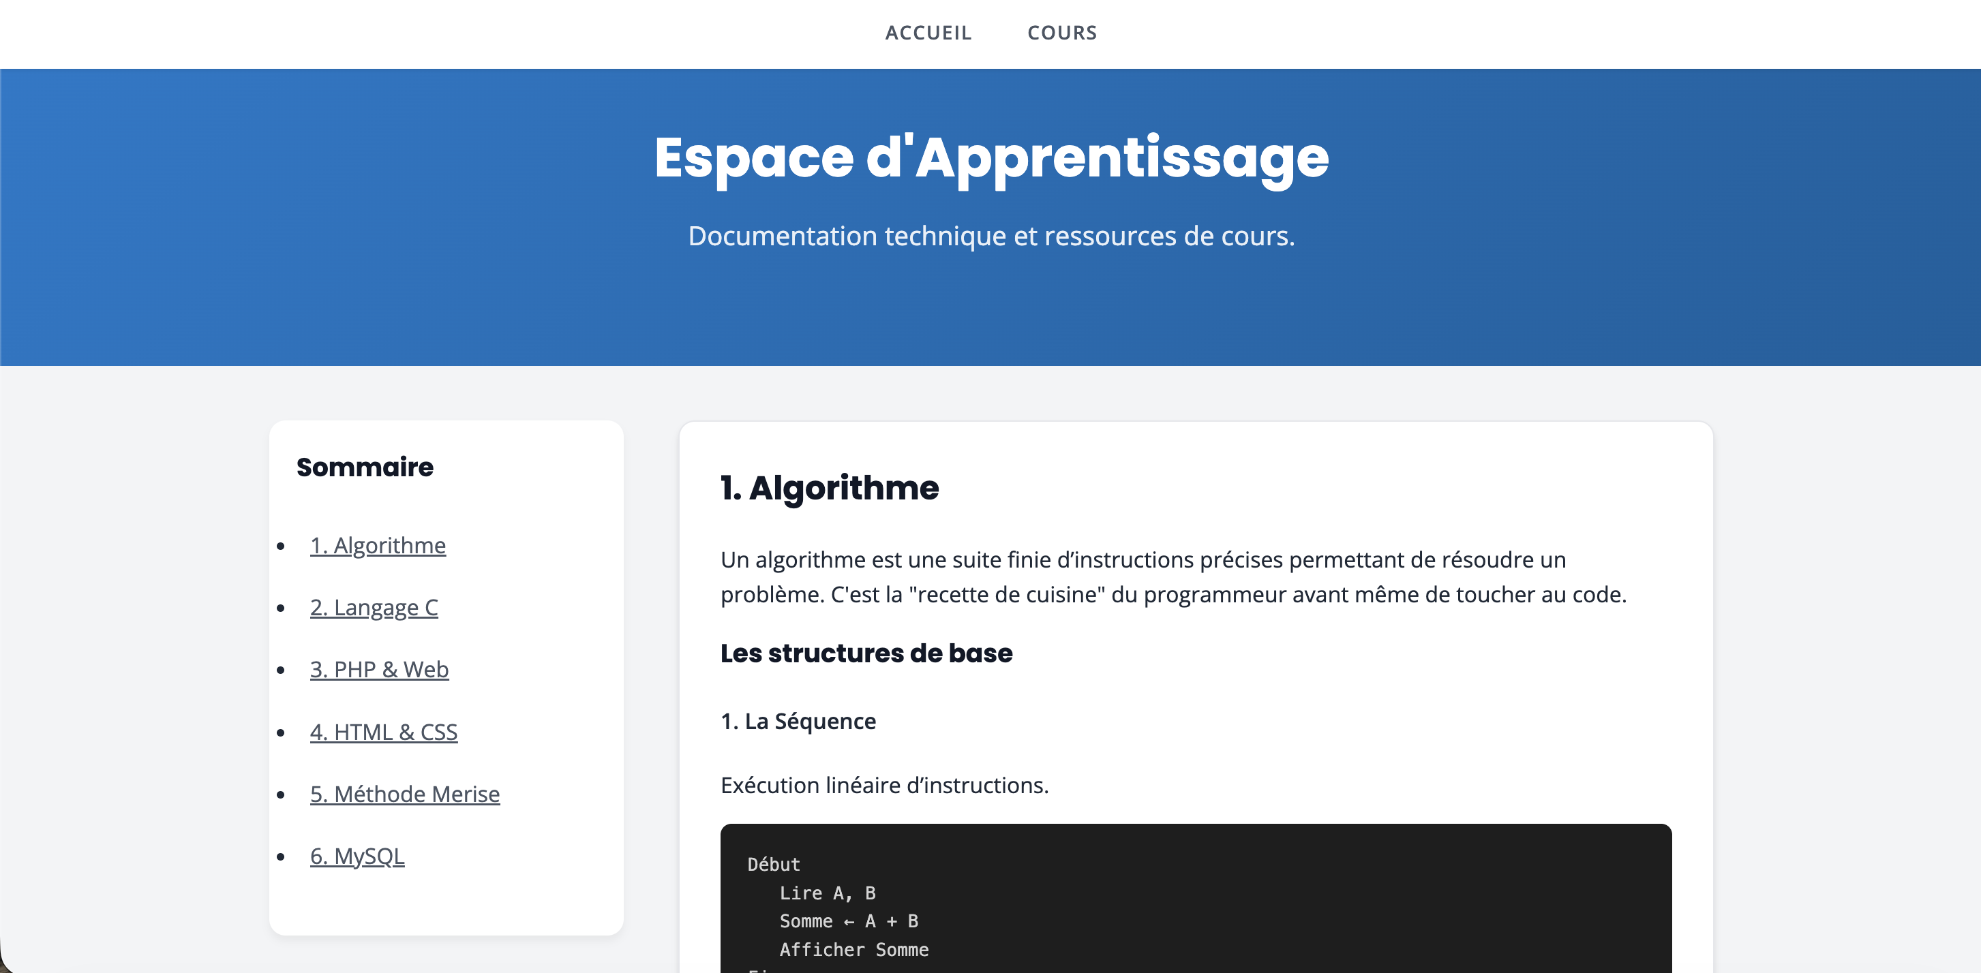Go to the "4. HTML & CSS" section
Image resolution: width=1981 pixels, height=973 pixels.
pos(384,732)
